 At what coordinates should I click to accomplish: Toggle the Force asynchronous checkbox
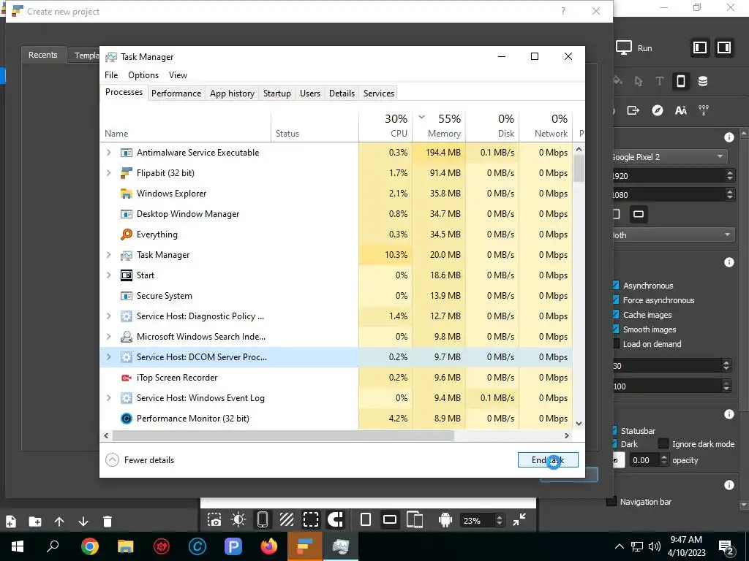coord(616,300)
